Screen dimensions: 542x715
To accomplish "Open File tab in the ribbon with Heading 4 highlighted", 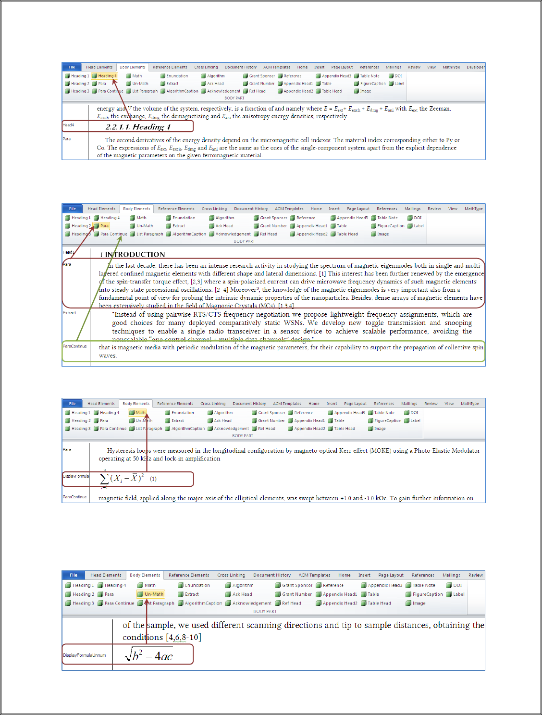I will pos(72,67).
